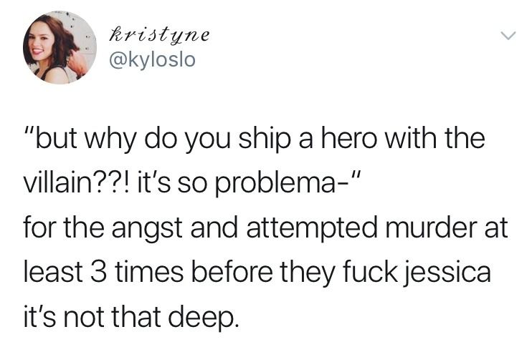
Task: Click the word "ship" in the tweet
Action: (265, 140)
